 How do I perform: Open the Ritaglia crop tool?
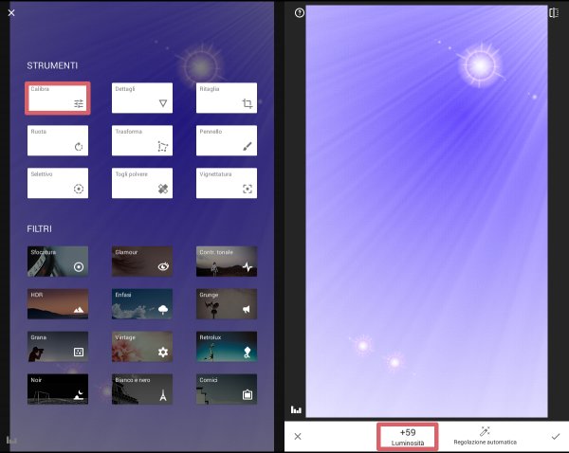227,98
